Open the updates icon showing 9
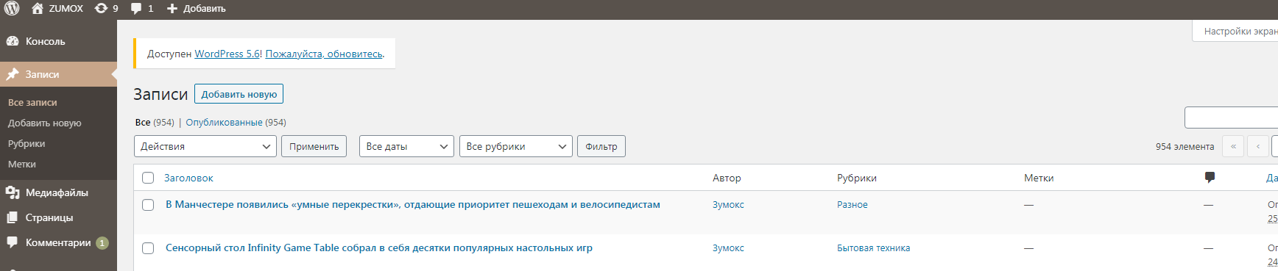This screenshot has width=1278, height=271. tap(101, 8)
